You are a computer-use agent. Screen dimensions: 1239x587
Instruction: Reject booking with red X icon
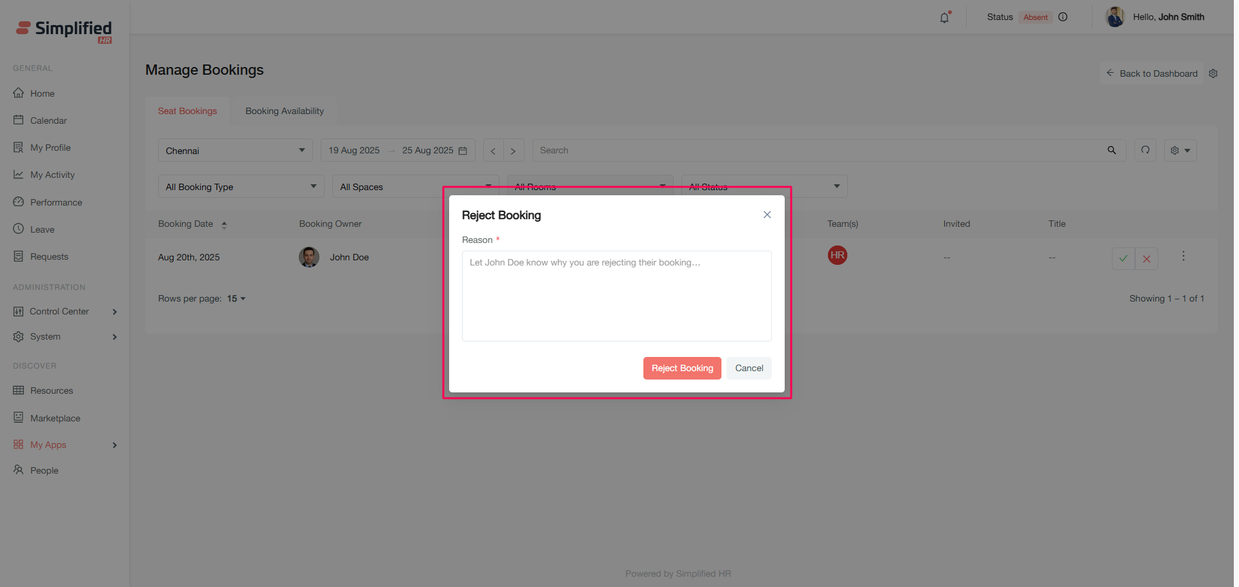pos(1147,258)
